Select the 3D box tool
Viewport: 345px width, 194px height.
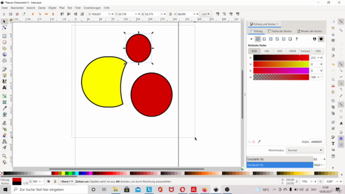(4, 54)
